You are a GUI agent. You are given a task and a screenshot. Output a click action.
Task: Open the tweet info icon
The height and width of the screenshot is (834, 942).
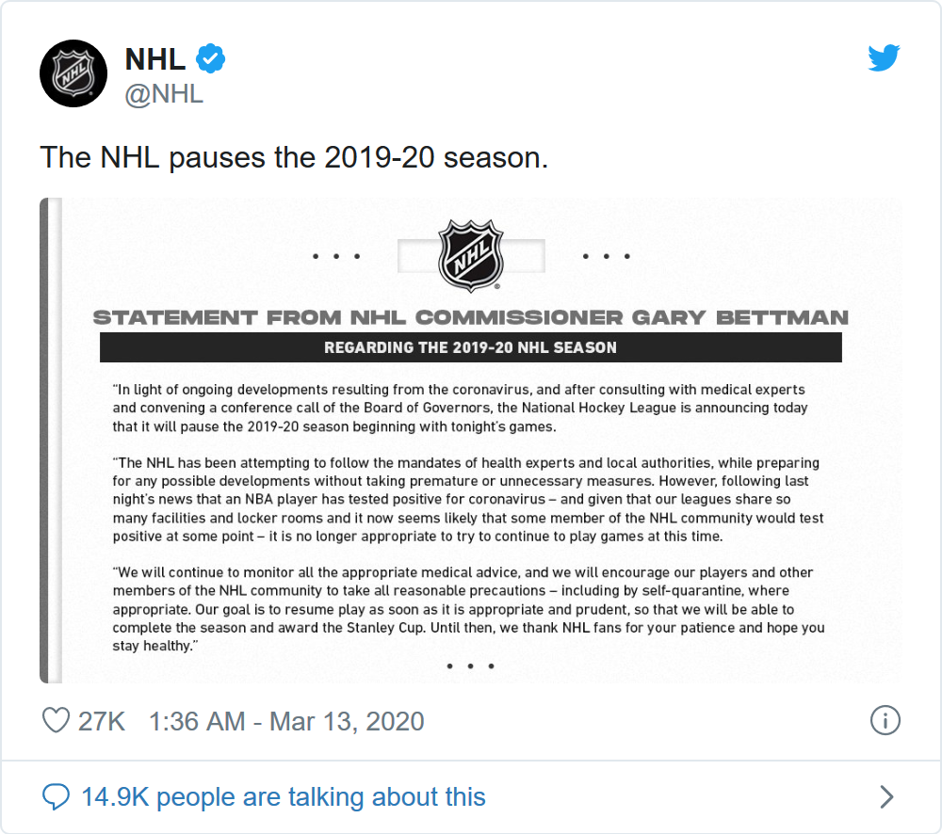(x=885, y=721)
